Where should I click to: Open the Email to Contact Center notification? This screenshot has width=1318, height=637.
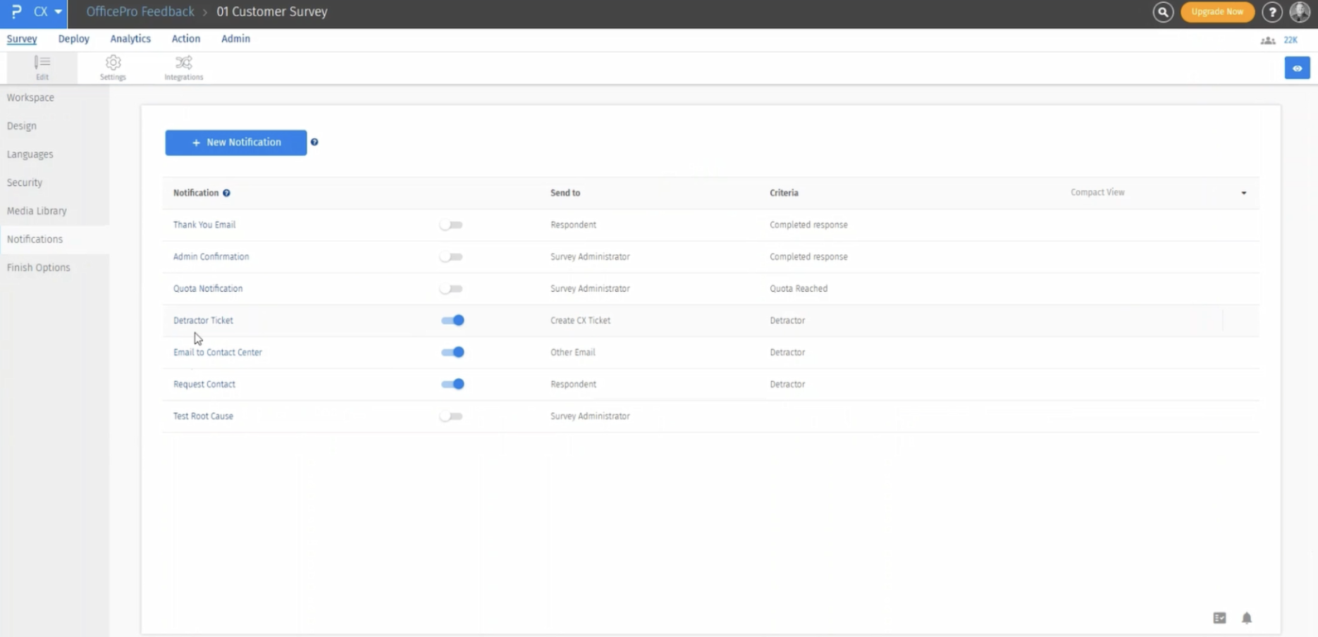[x=218, y=352]
